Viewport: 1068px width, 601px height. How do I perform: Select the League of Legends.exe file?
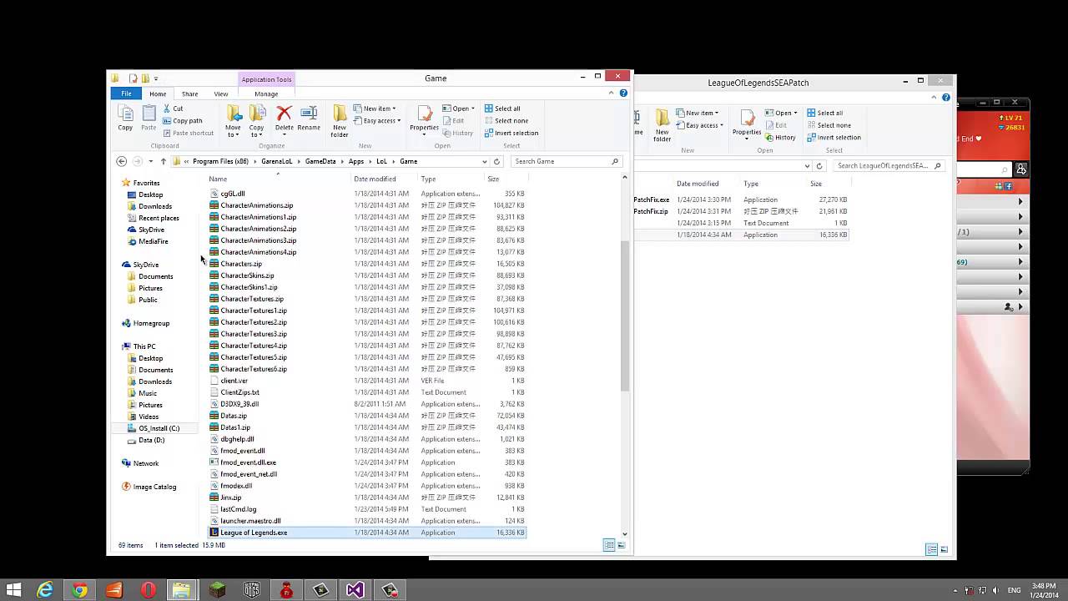coord(367,533)
